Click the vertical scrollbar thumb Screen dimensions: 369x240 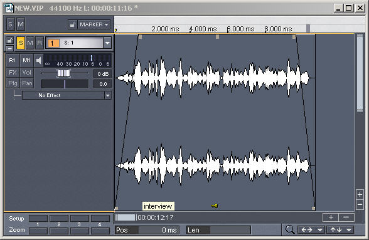pos(360,73)
